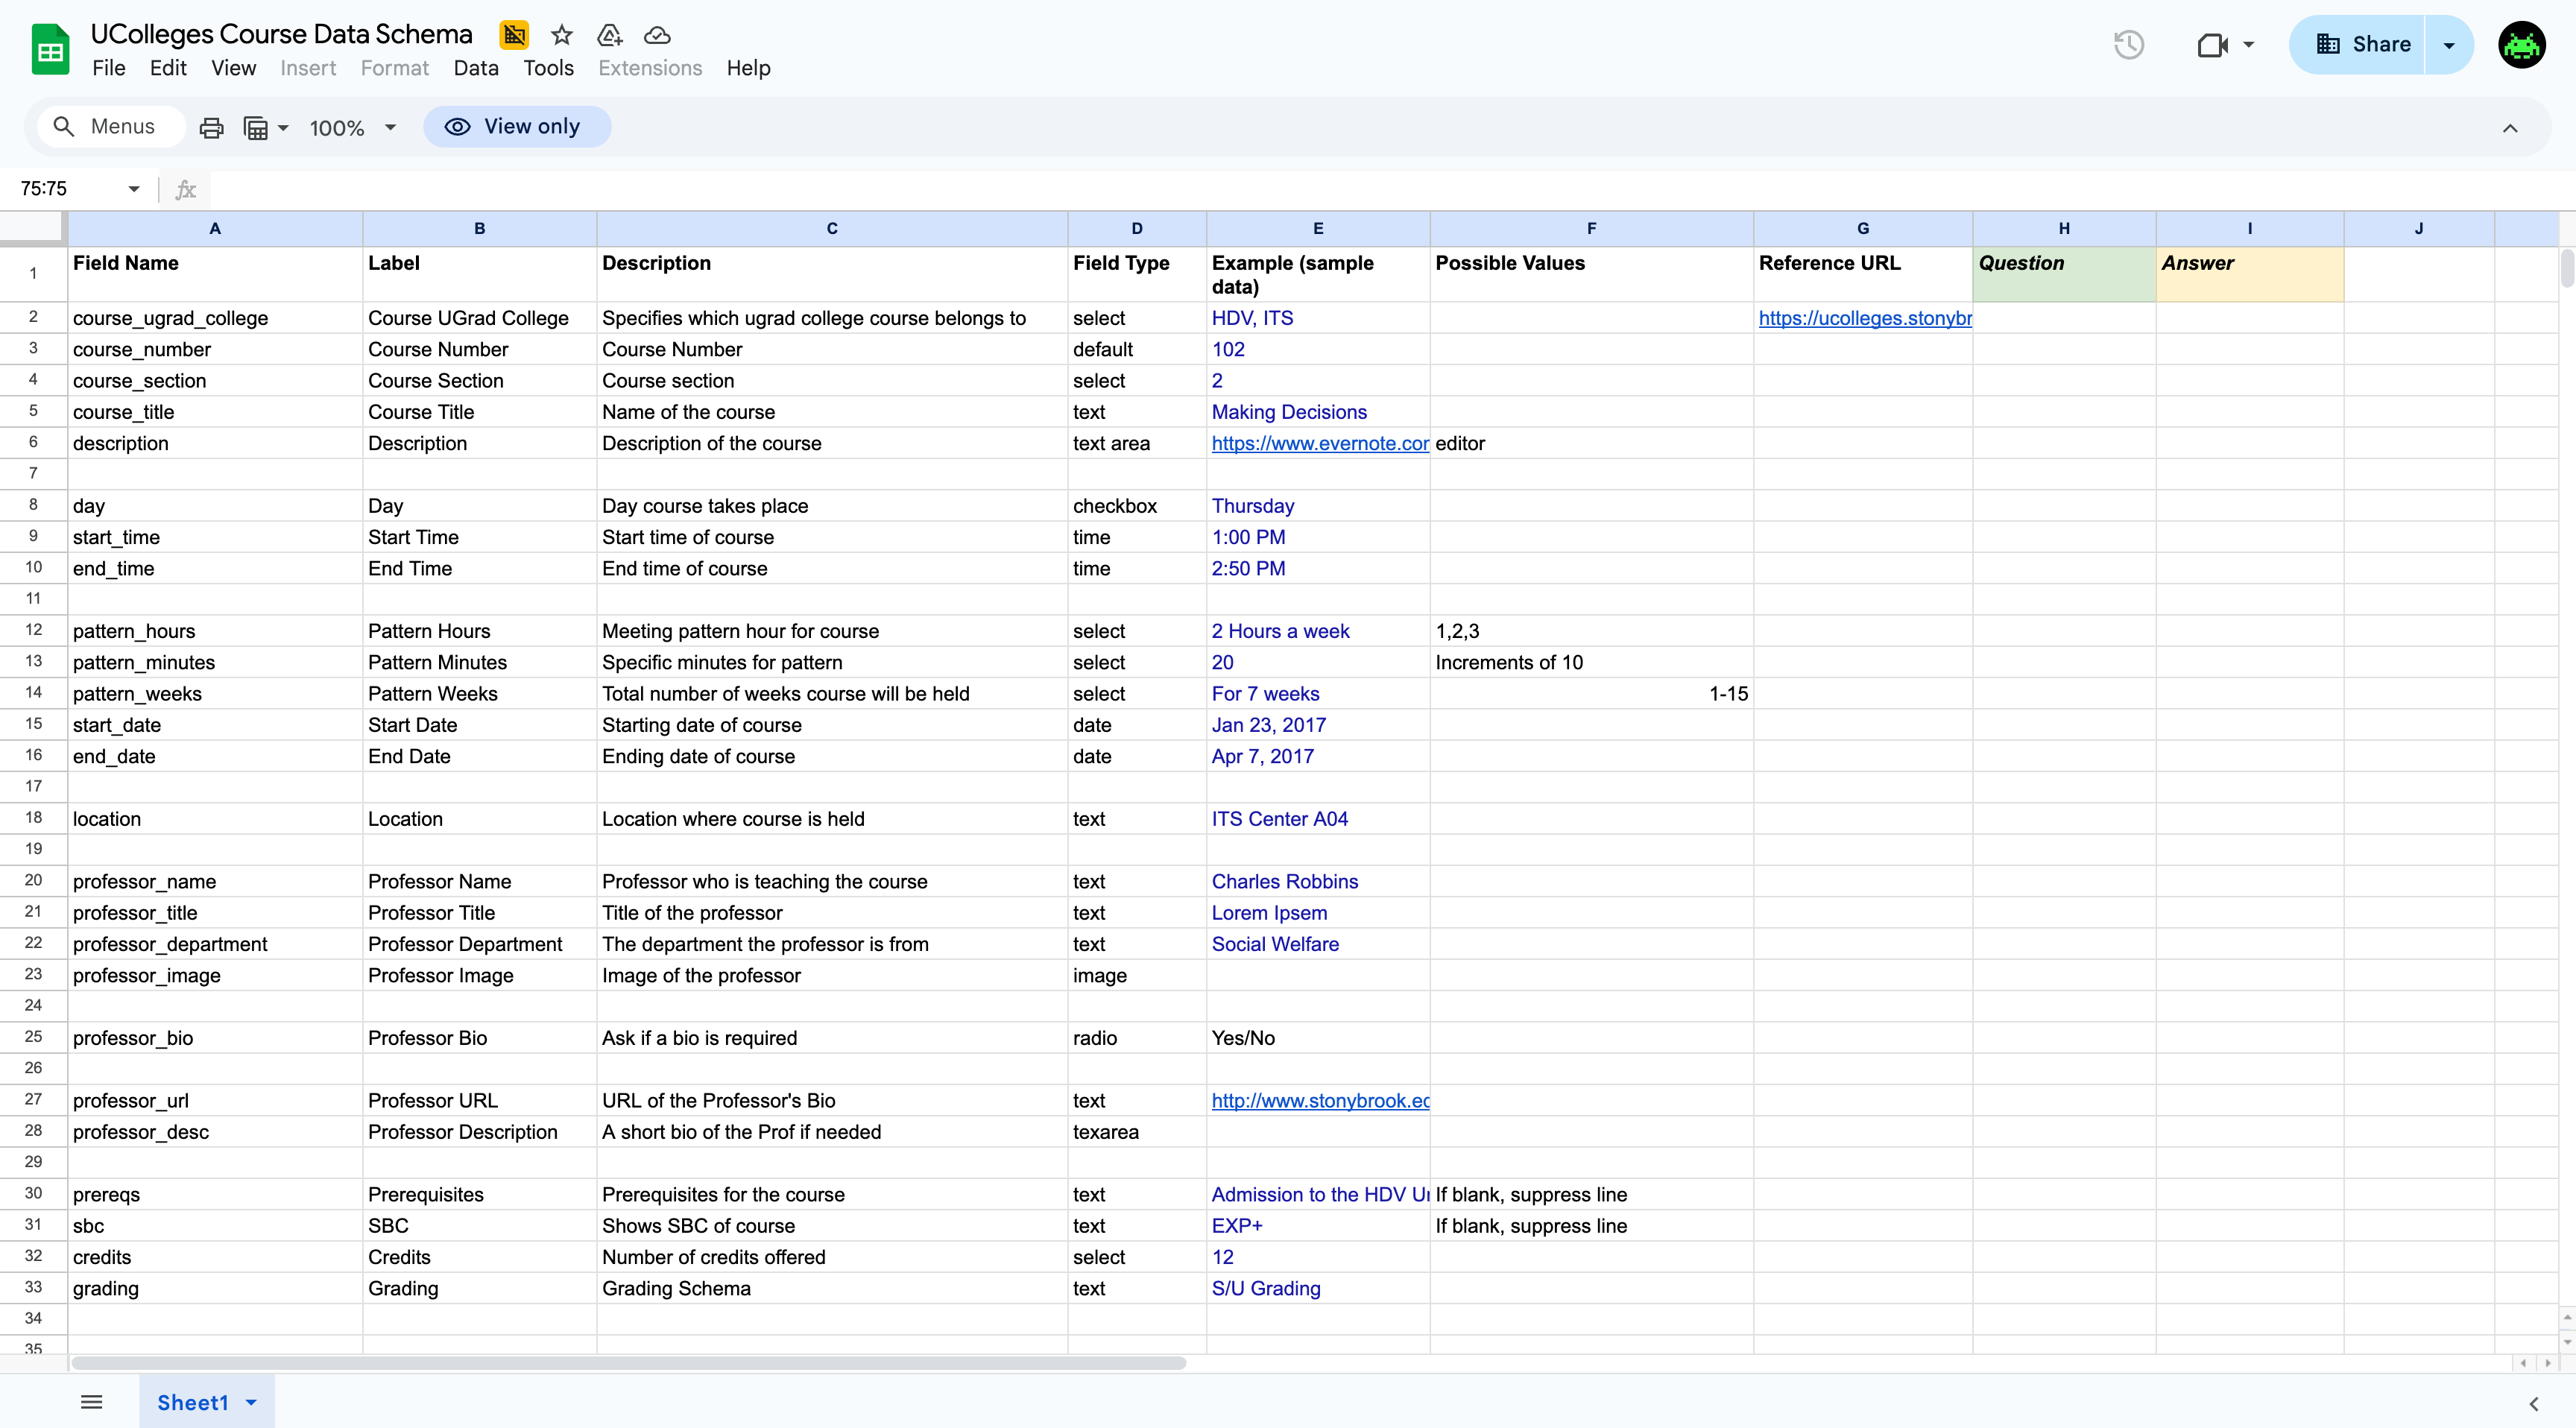Select column A header

point(215,229)
